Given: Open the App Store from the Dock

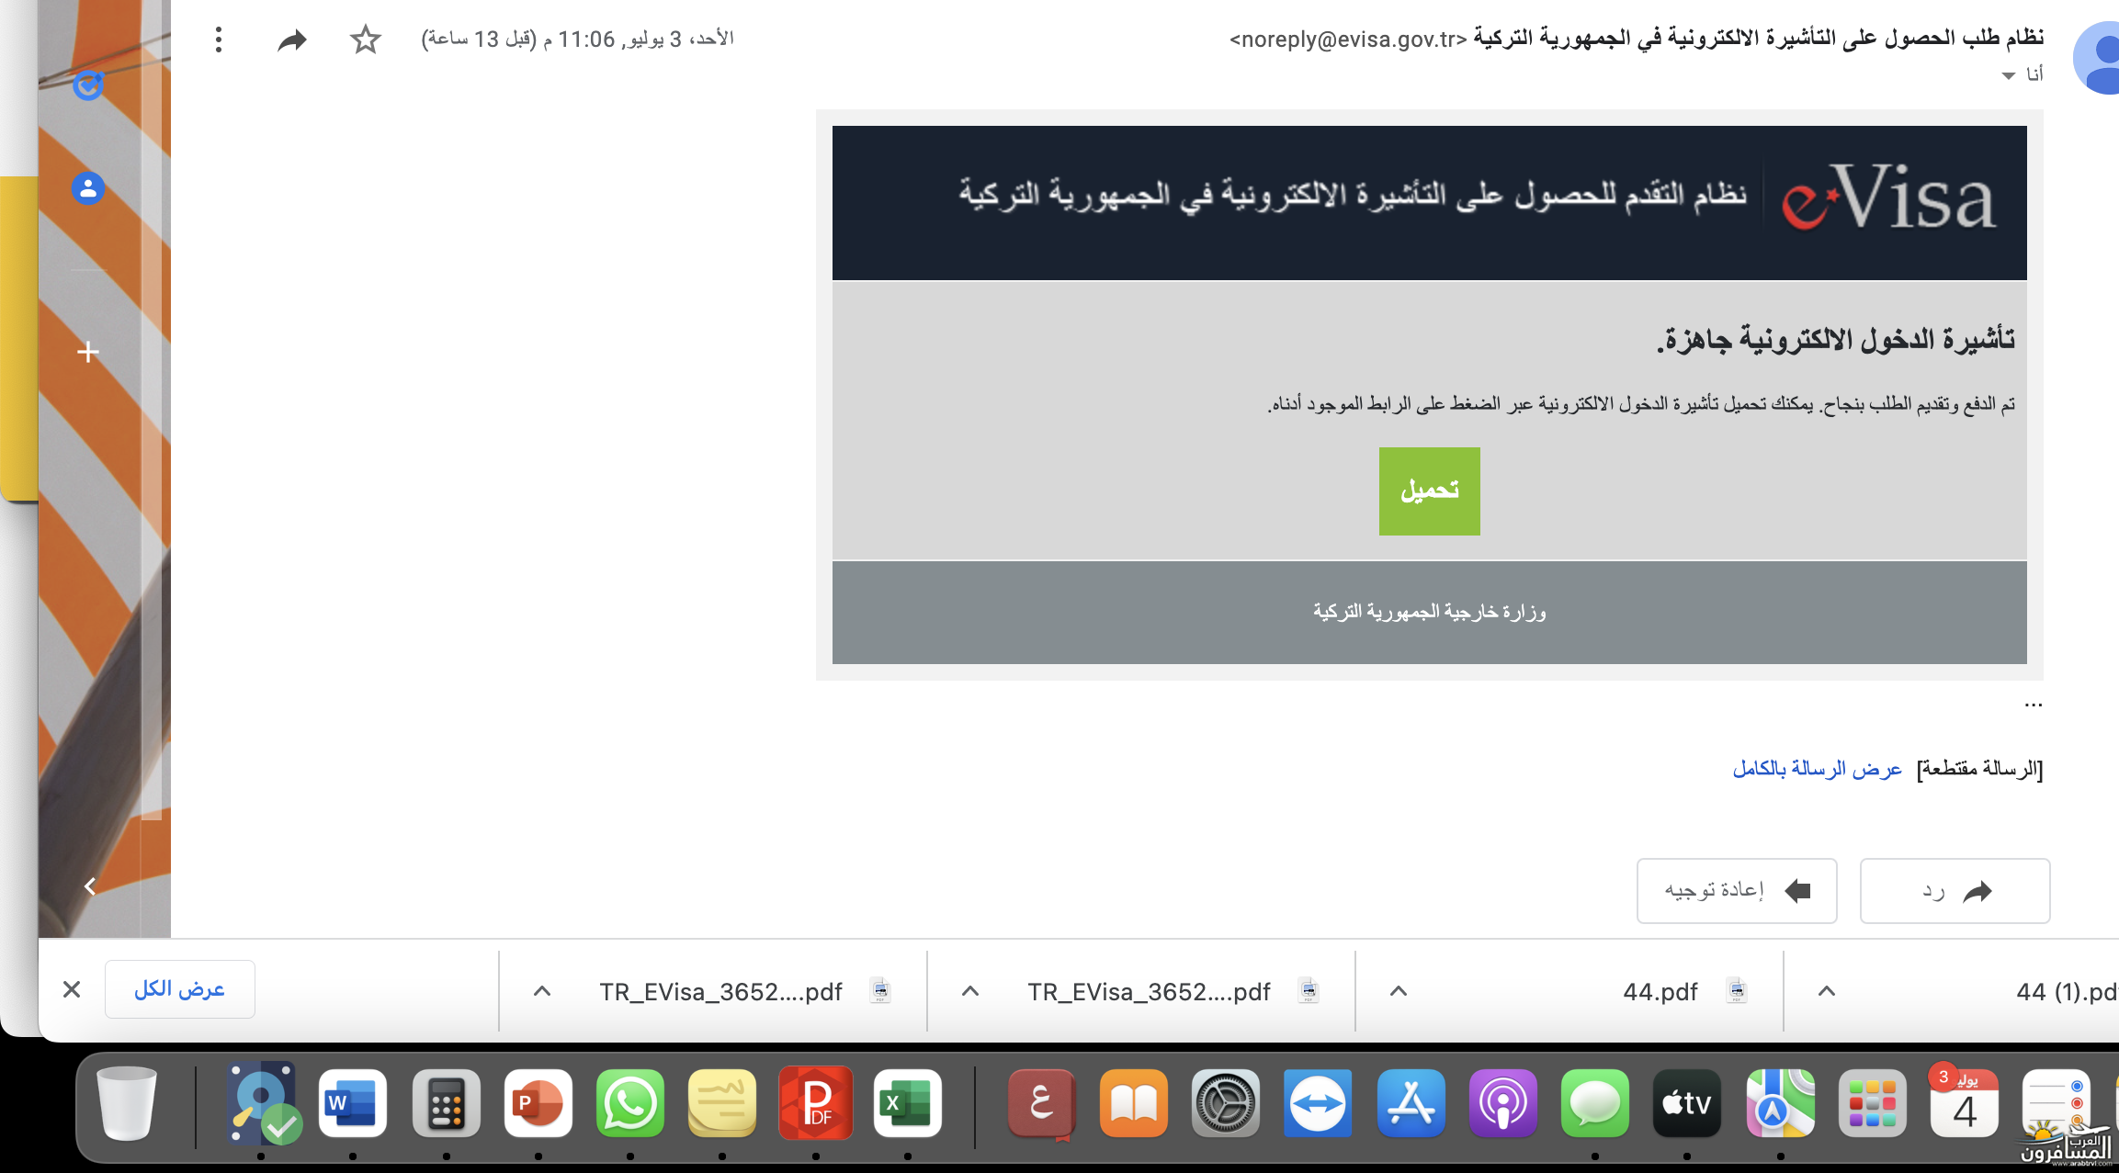Looking at the screenshot, I should coord(1411,1103).
